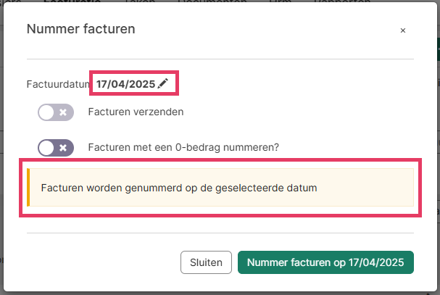Screen dimensions: 440x295
Task: Click the orange left edge of the notice
Action: (x=28, y=188)
